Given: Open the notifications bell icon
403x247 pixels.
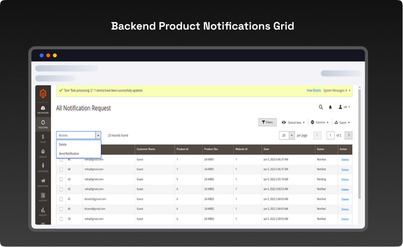Looking at the screenshot, I should [330, 107].
